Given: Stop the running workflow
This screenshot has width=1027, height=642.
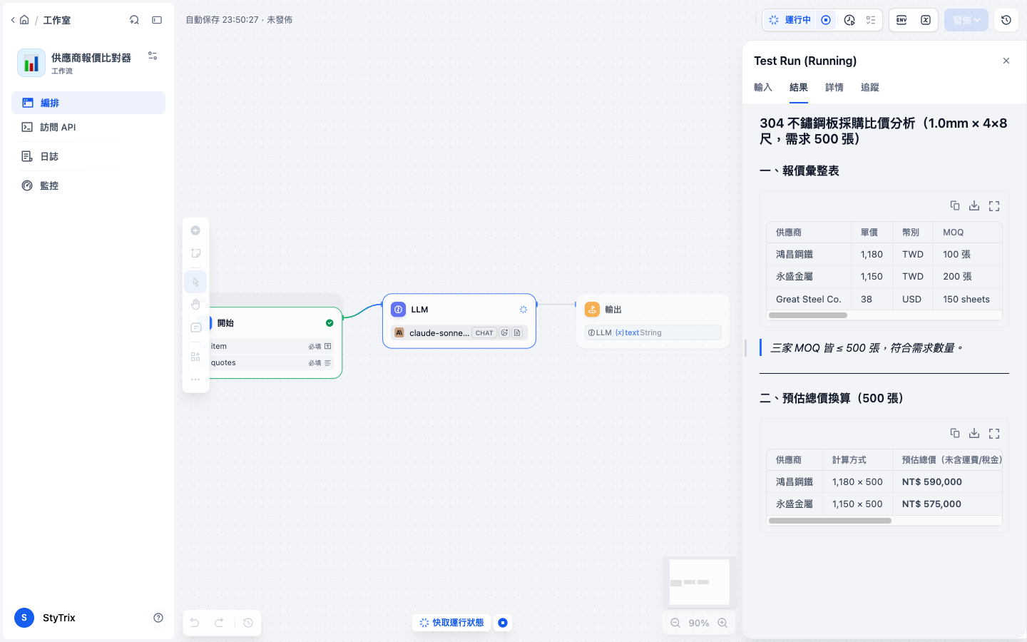Looking at the screenshot, I should click(x=826, y=20).
